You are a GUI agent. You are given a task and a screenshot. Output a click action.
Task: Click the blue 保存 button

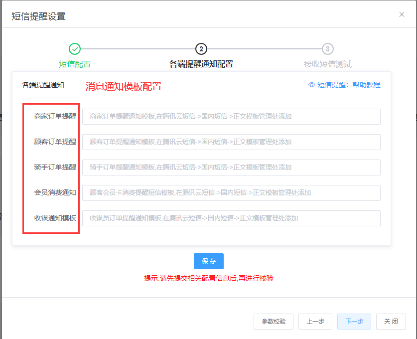click(x=208, y=261)
